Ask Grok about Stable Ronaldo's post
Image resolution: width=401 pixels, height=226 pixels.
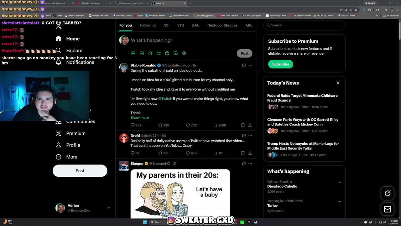[x=244, y=65]
